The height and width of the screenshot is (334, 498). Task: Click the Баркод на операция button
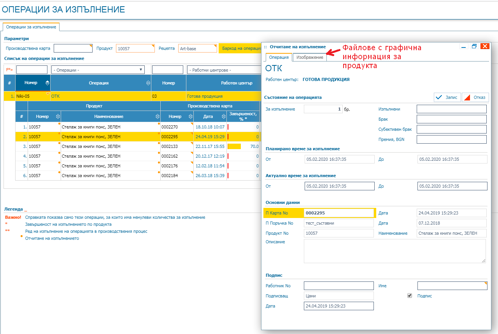pos(240,48)
